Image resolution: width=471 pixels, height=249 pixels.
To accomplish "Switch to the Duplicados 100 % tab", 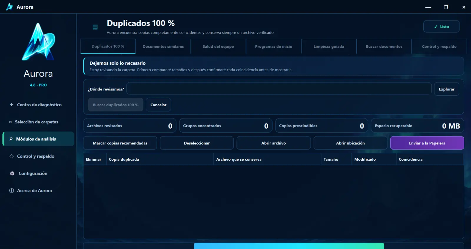I will (x=108, y=46).
